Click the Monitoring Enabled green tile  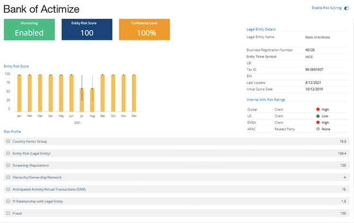pos(29,29)
